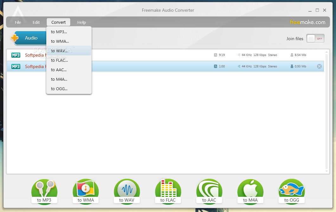The width and height of the screenshot is (336, 212).
Task: Click the to MP3 earphones icon
Action: coord(44,191)
